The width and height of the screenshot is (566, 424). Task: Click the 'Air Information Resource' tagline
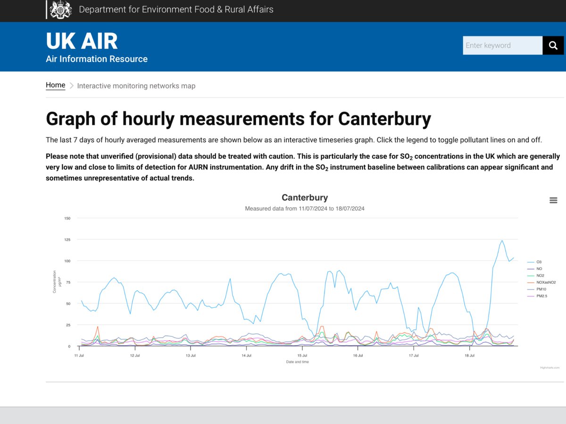(x=97, y=59)
